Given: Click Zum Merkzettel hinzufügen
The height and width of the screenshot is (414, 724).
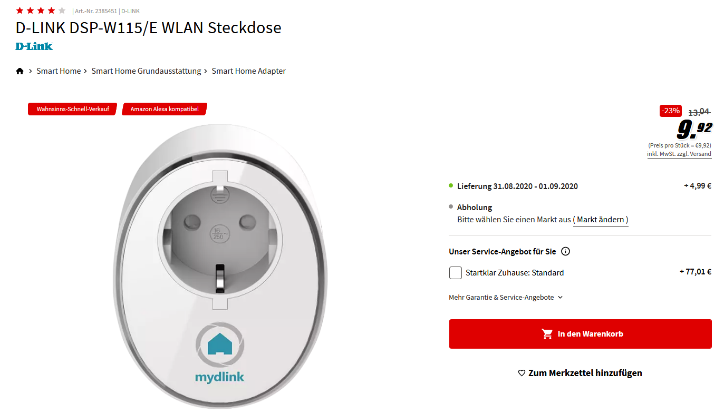Looking at the screenshot, I should pos(580,373).
